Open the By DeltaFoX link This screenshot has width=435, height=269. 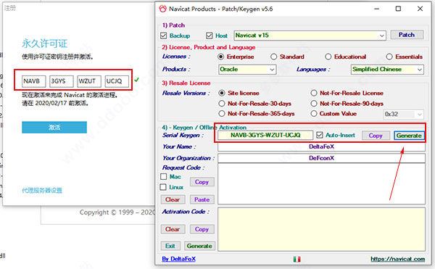178,259
